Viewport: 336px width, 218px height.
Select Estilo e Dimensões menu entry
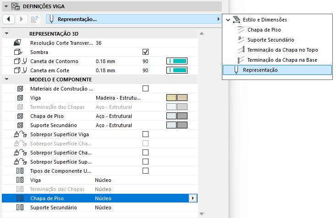pos(265,20)
